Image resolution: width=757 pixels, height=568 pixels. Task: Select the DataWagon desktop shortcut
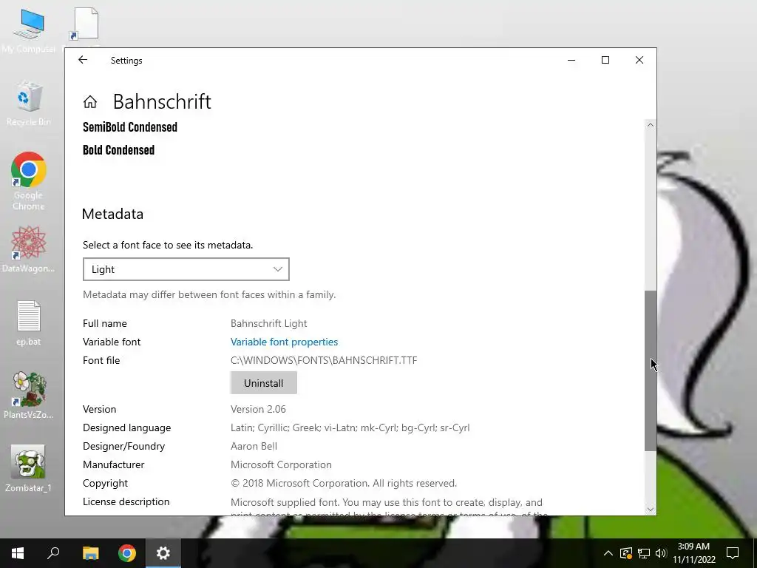point(29,249)
